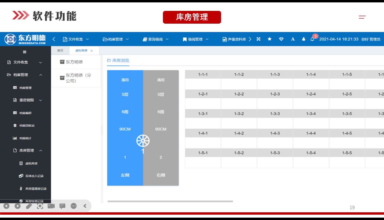Click the horizontal scrollbar under cabinets
Viewport: 384px width, 220px height.
pyautogui.click(x=170, y=201)
